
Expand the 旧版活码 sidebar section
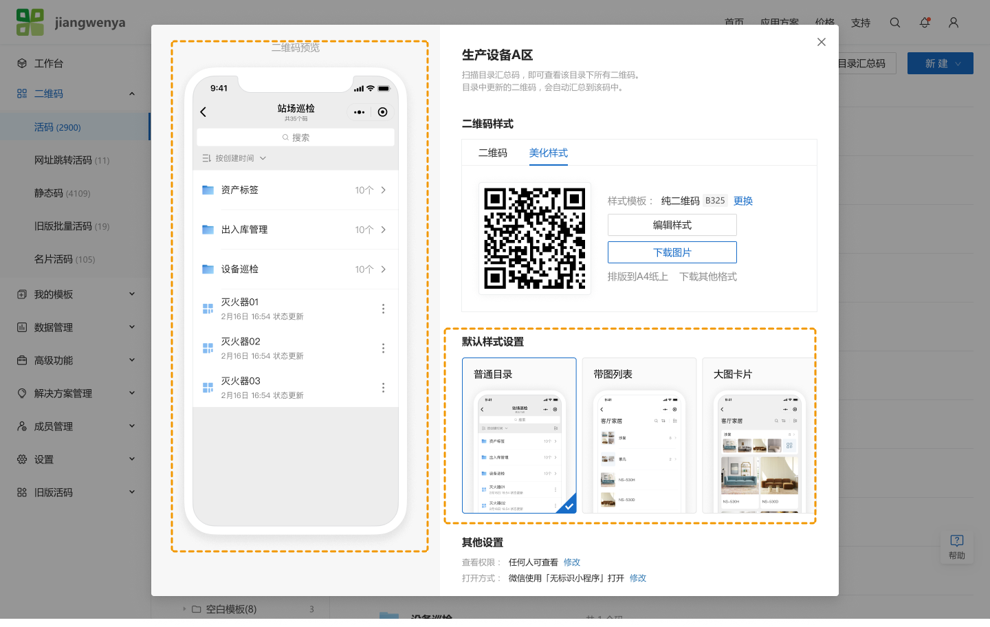132,492
